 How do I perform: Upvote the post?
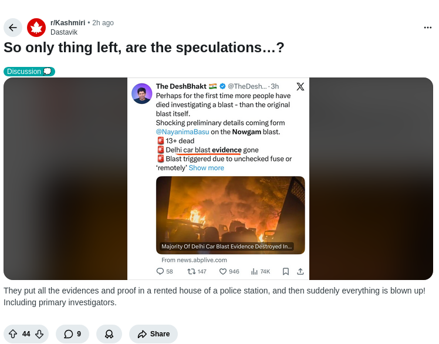point(13,334)
